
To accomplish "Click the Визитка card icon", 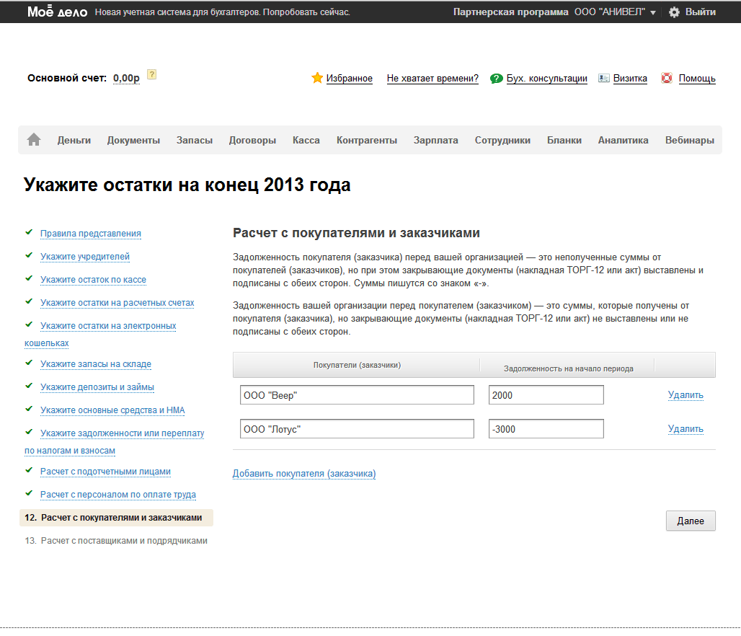I will coord(603,78).
